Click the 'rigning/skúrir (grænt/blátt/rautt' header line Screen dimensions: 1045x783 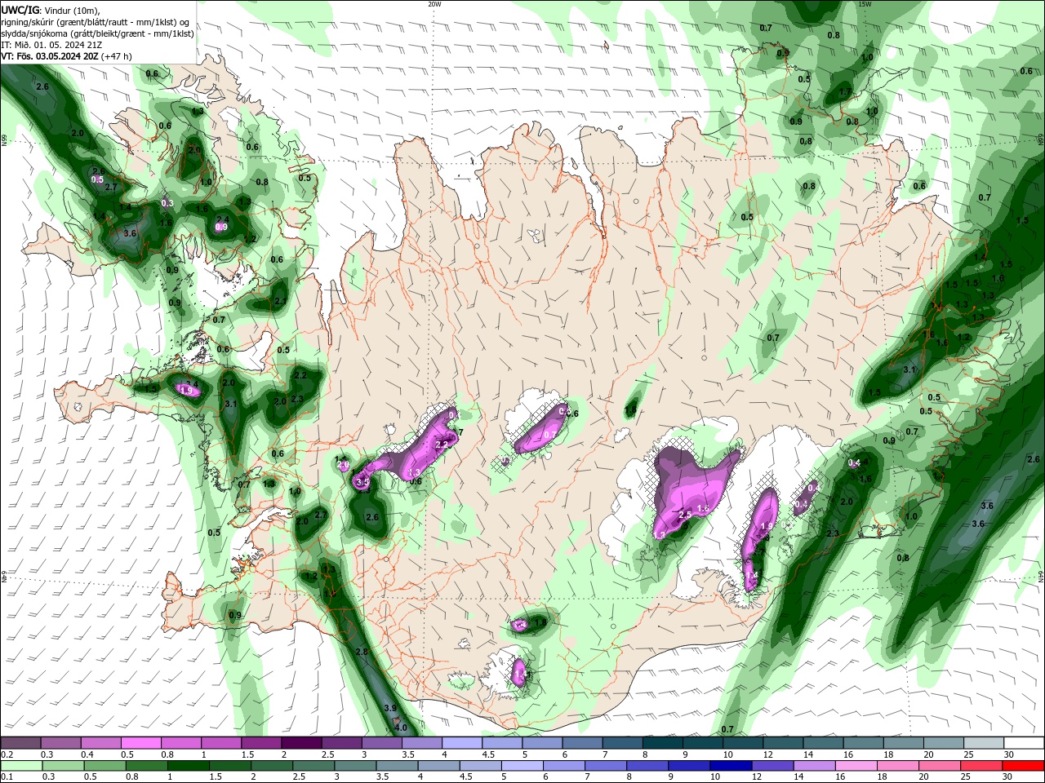(96, 22)
